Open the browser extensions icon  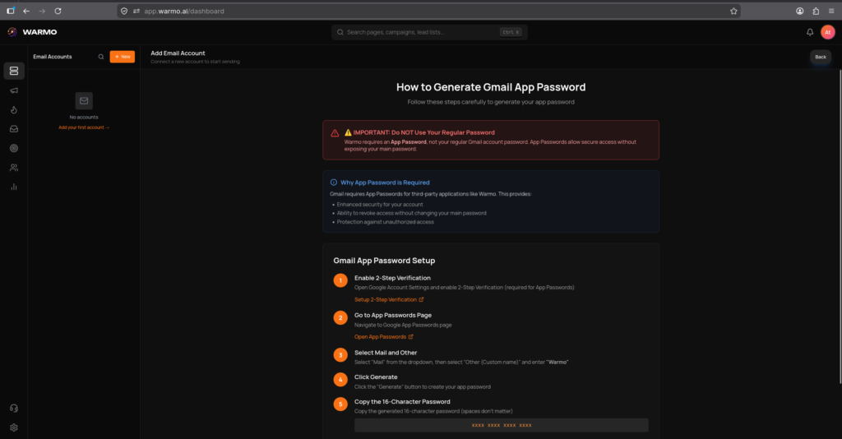pos(816,11)
